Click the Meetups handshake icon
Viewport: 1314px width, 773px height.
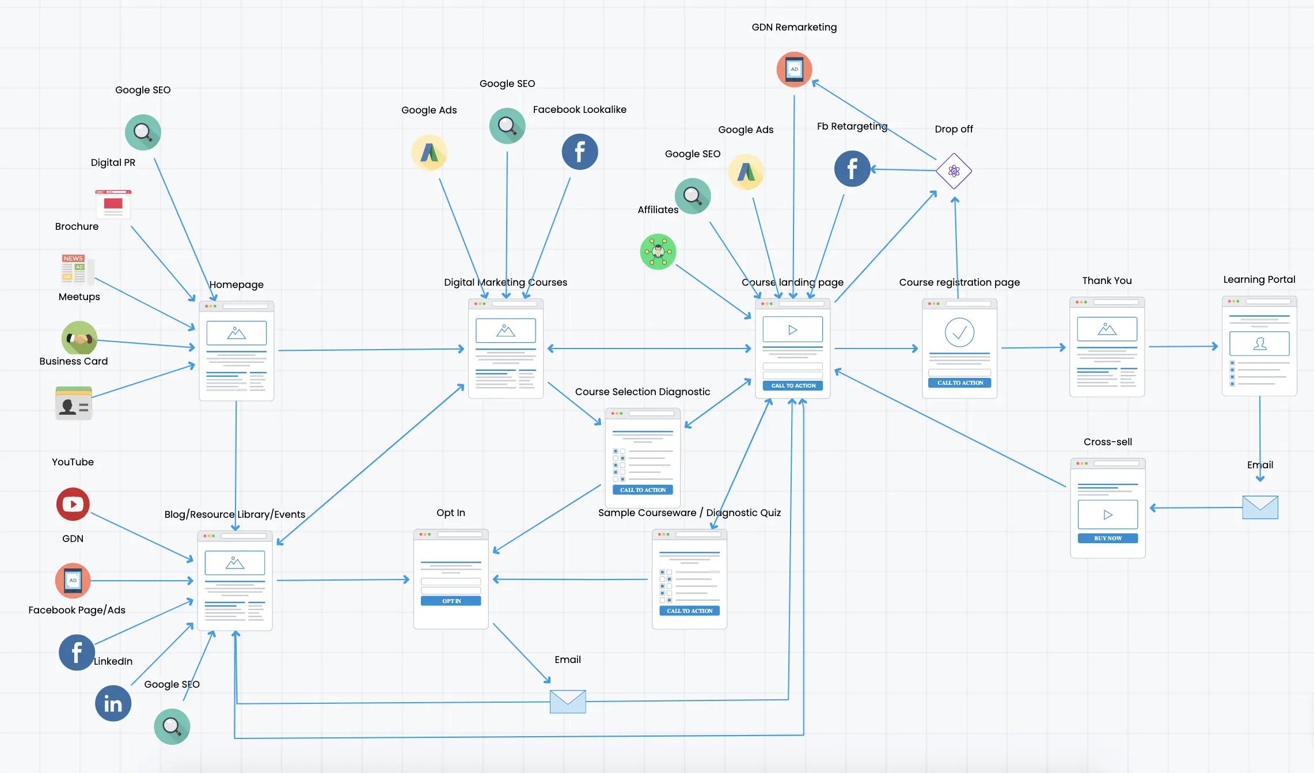(x=79, y=338)
